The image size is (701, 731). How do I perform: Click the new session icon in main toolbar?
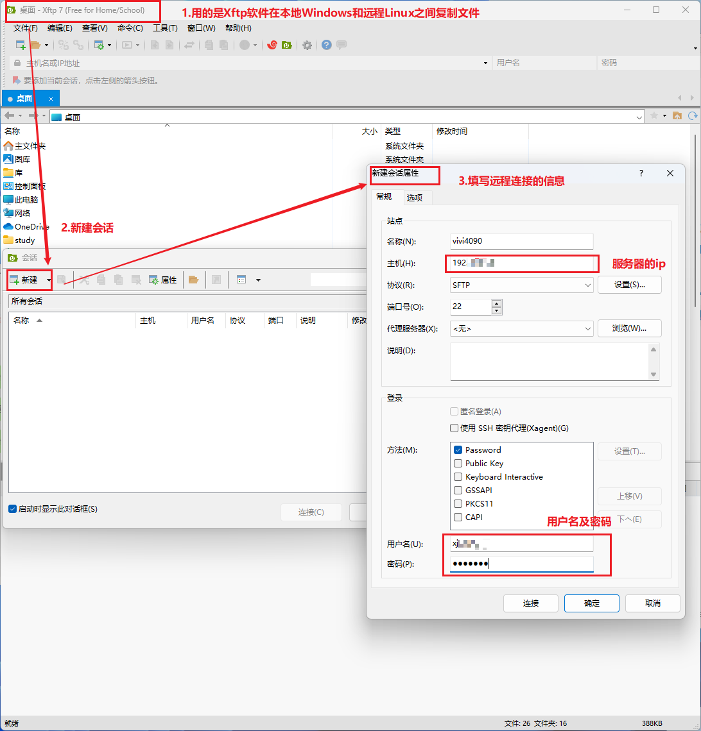pos(21,46)
